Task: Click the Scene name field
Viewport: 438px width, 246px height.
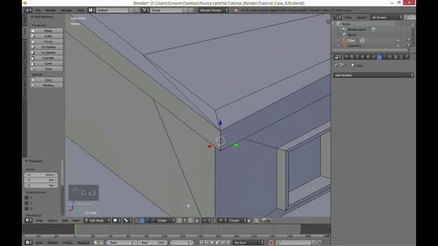Action: [x=166, y=10]
